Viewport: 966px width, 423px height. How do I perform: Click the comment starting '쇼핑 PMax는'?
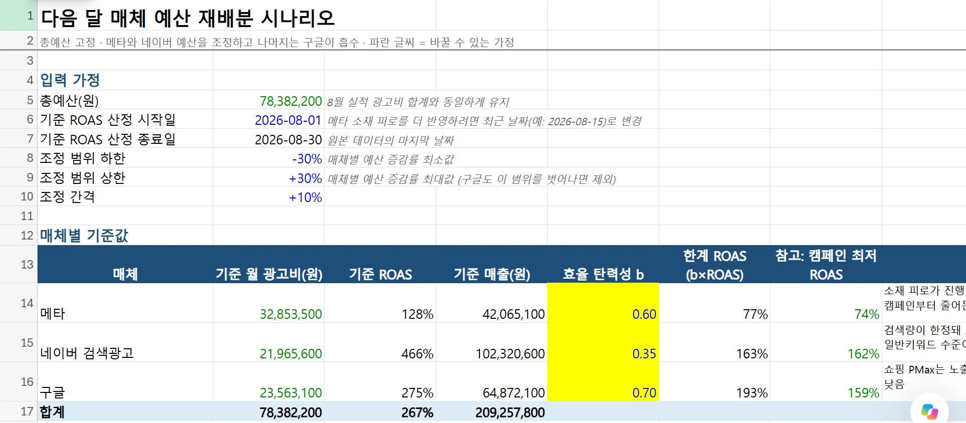924,377
